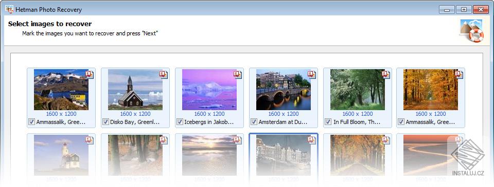Select the autumn tree-lined alley photo thumbnail

[x=357, y=155]
